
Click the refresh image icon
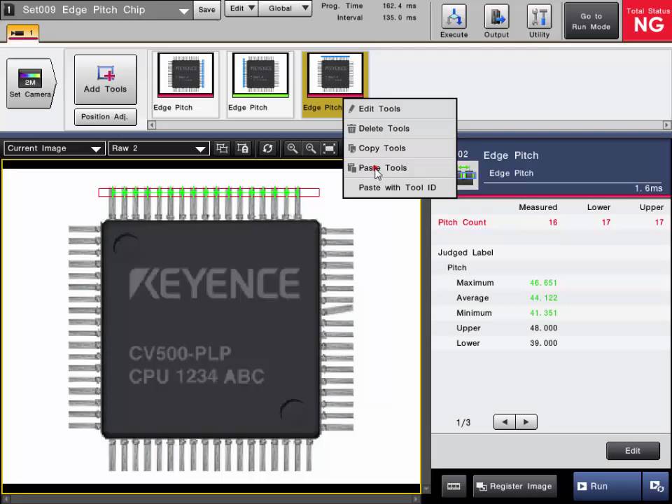[x=267, y=148]
